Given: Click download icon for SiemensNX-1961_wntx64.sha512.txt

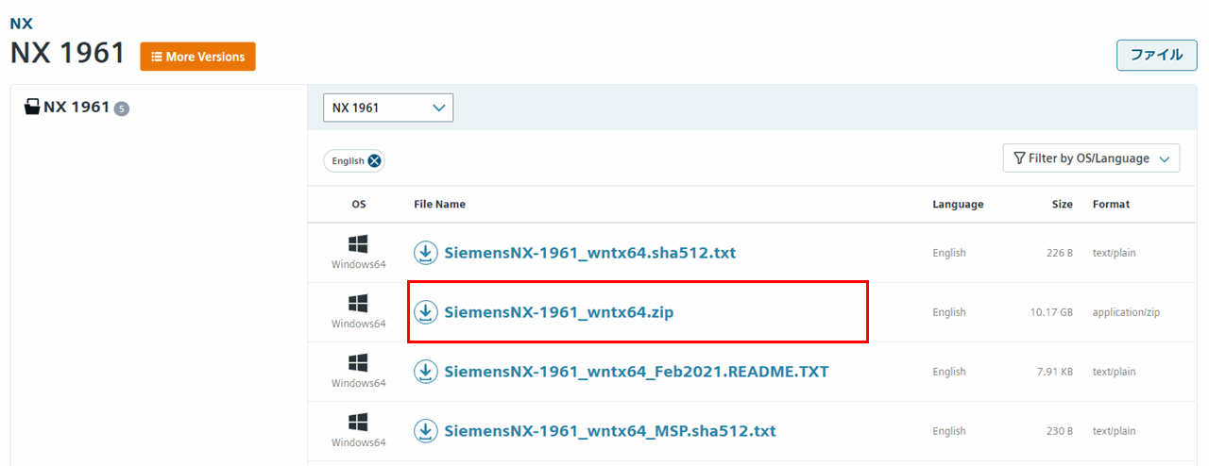Looking at the screenshot, I should click(x=426, y=253).
